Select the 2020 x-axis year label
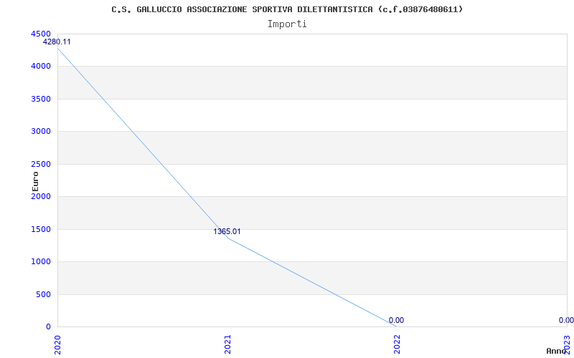This screenshot has width=574, height=358. click(57, 346)
